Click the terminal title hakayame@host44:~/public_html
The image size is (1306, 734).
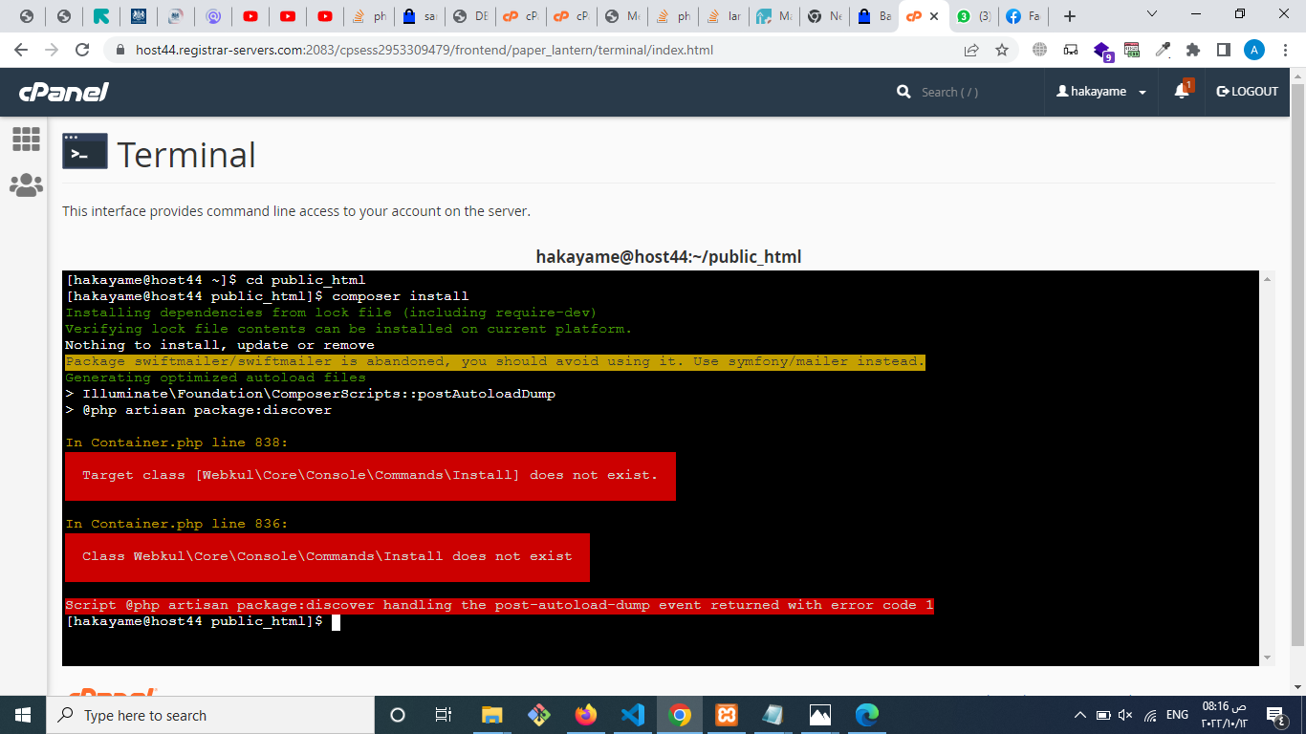pos(668,256)
